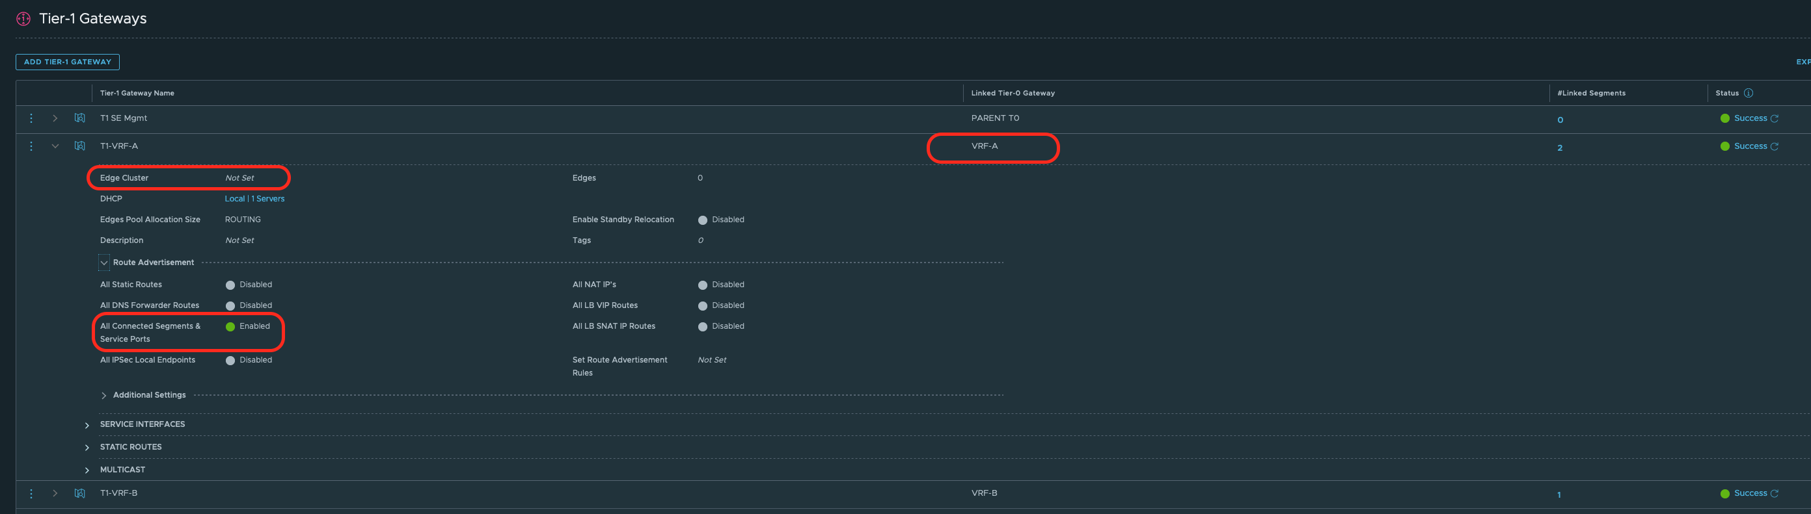Click gateway icon next to T1 SE Mgmt
The image size is (1811, 514).
pos(79,119)
